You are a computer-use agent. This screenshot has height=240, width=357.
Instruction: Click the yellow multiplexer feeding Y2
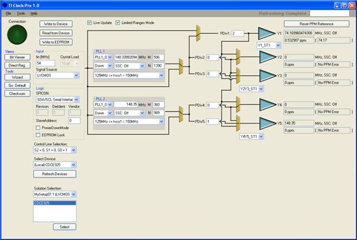(238, 56)
